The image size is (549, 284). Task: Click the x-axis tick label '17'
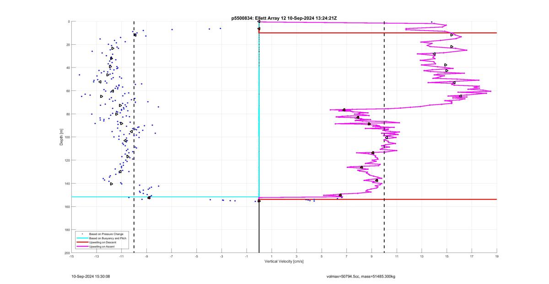click(472, 257)
